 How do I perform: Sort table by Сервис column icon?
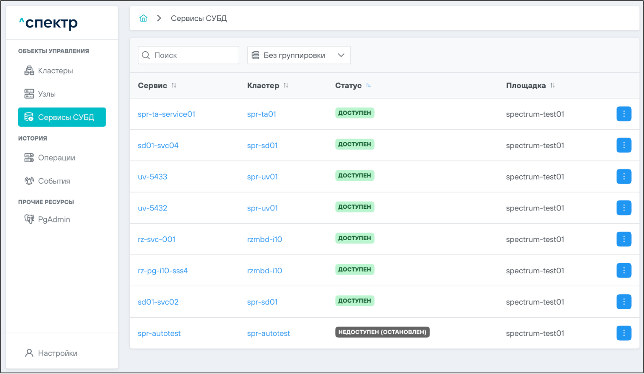pos(174,86)
